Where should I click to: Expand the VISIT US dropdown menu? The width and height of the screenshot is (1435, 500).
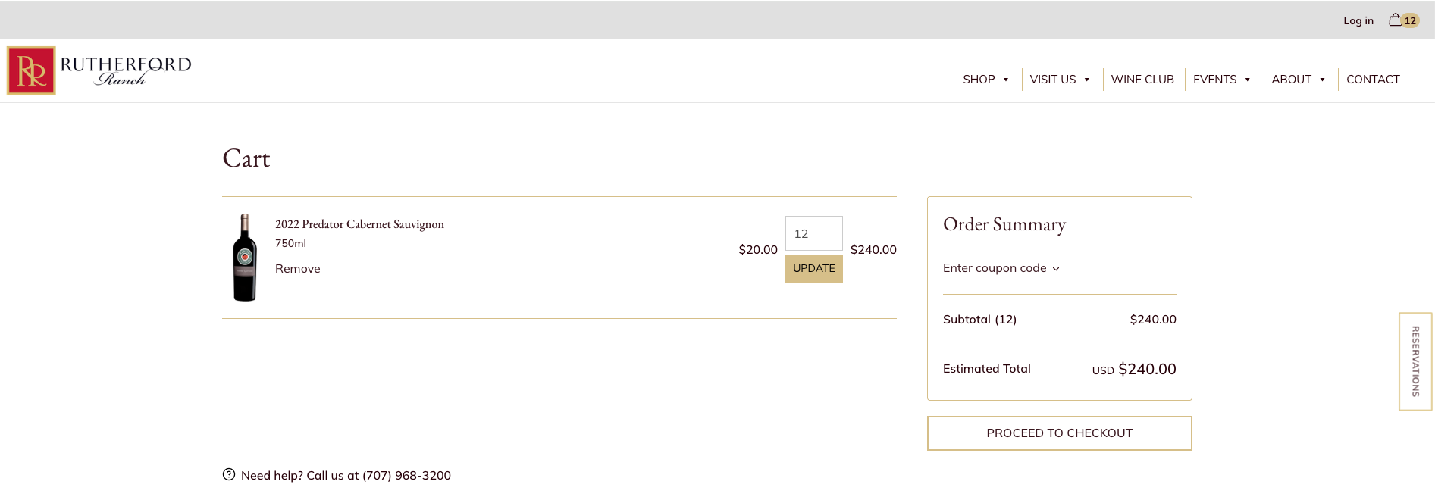(x=1060, y=80)
